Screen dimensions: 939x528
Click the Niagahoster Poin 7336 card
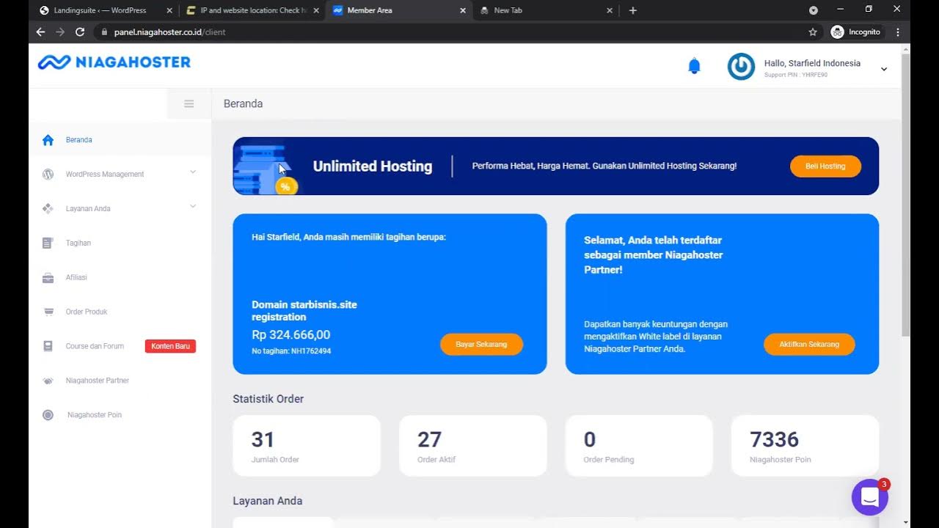coord(805,446)
